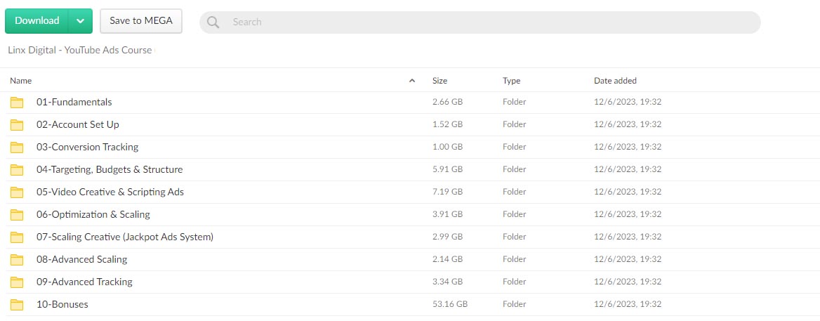Image resolution: width=820 pixels, height=321 pixels.
Task: Select the 03-Conversion Tracking folder icon
Action: point(18,148)
